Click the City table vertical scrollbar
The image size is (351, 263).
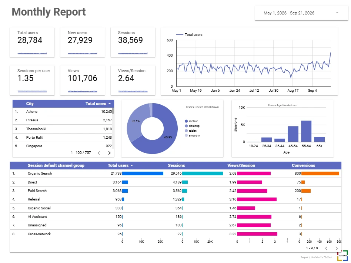point(113,111)
